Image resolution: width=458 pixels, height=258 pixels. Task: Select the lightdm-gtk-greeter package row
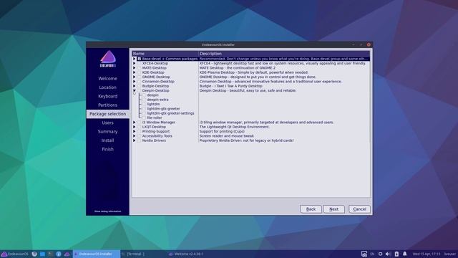(163, 108)
